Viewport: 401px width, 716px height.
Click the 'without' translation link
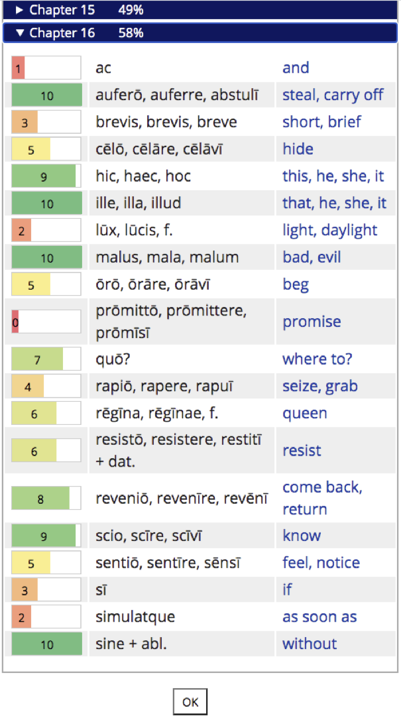(x=310, y=644)
